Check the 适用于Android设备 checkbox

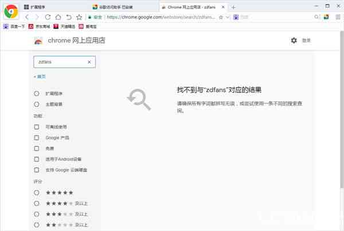click(x=37, y=159)
